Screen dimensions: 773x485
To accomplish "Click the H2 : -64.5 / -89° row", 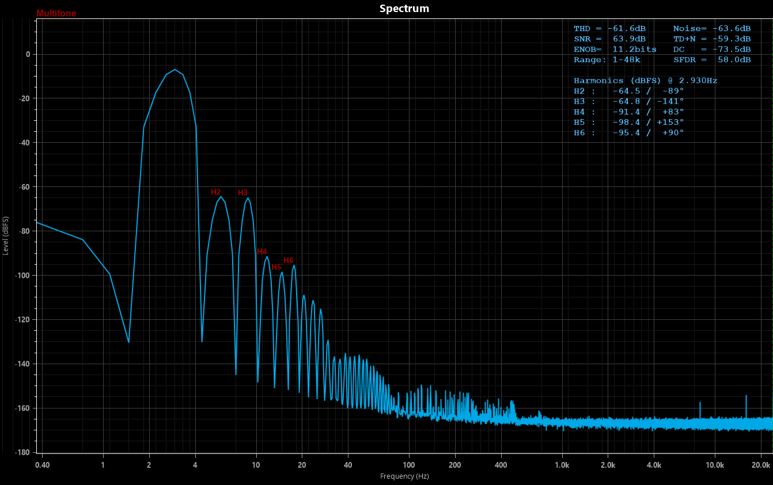I will click(628, 91).
